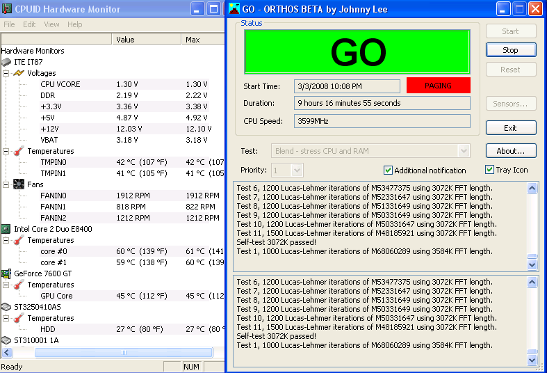Click the ORTHOS title bar app icon
547x373 pixels.
coord(234,9)
